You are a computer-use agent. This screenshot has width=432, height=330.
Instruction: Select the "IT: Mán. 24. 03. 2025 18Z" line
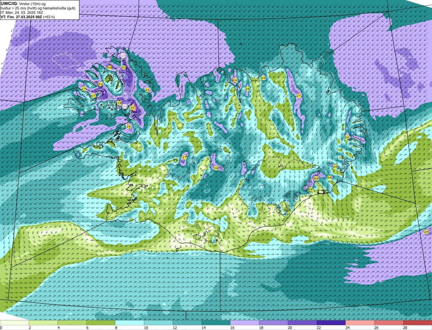click(x=22, y=12)
